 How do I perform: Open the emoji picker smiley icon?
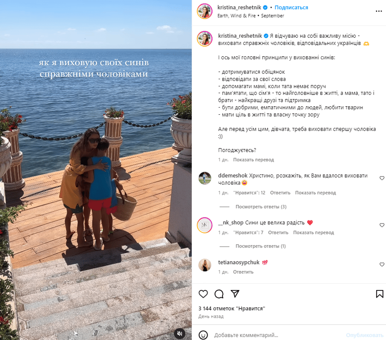(x=203, y=335)
